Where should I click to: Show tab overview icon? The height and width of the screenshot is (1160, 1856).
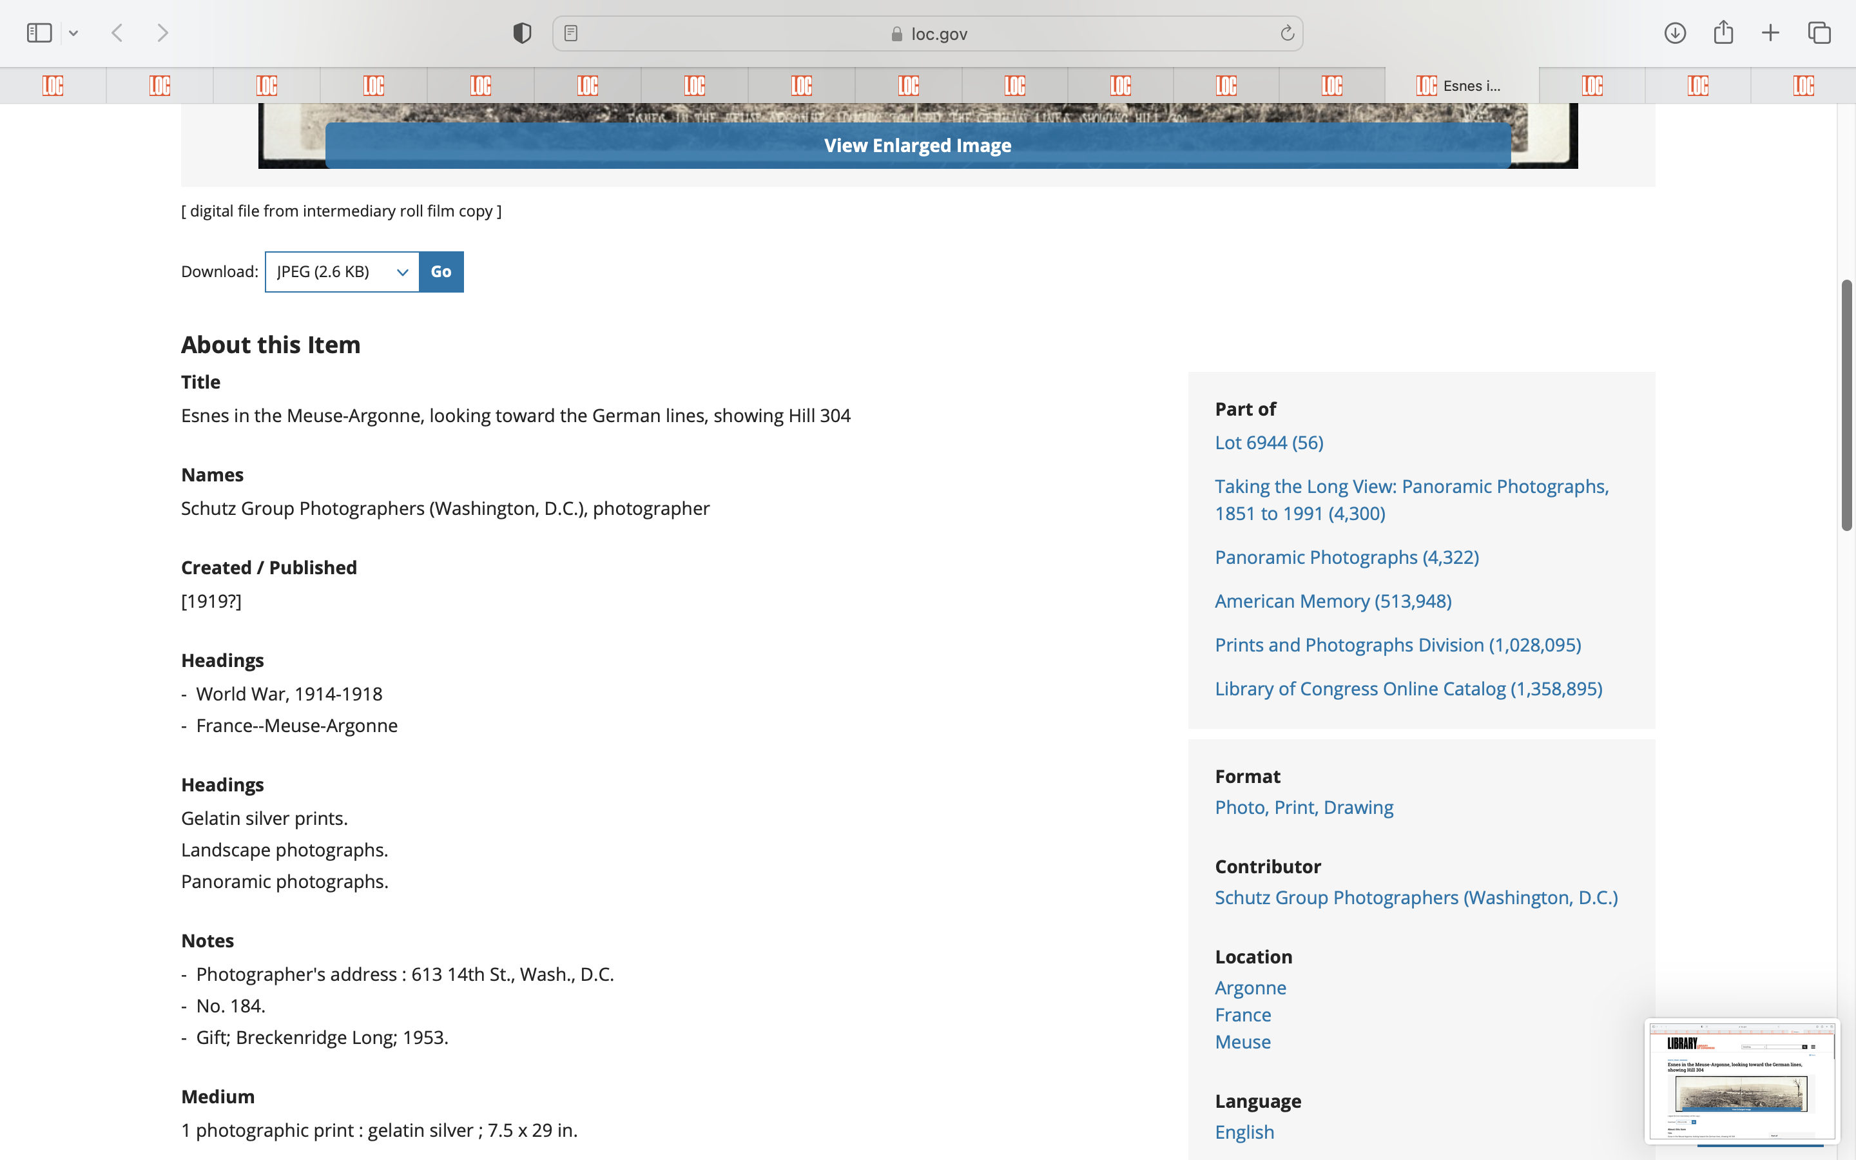[1819, 33]
